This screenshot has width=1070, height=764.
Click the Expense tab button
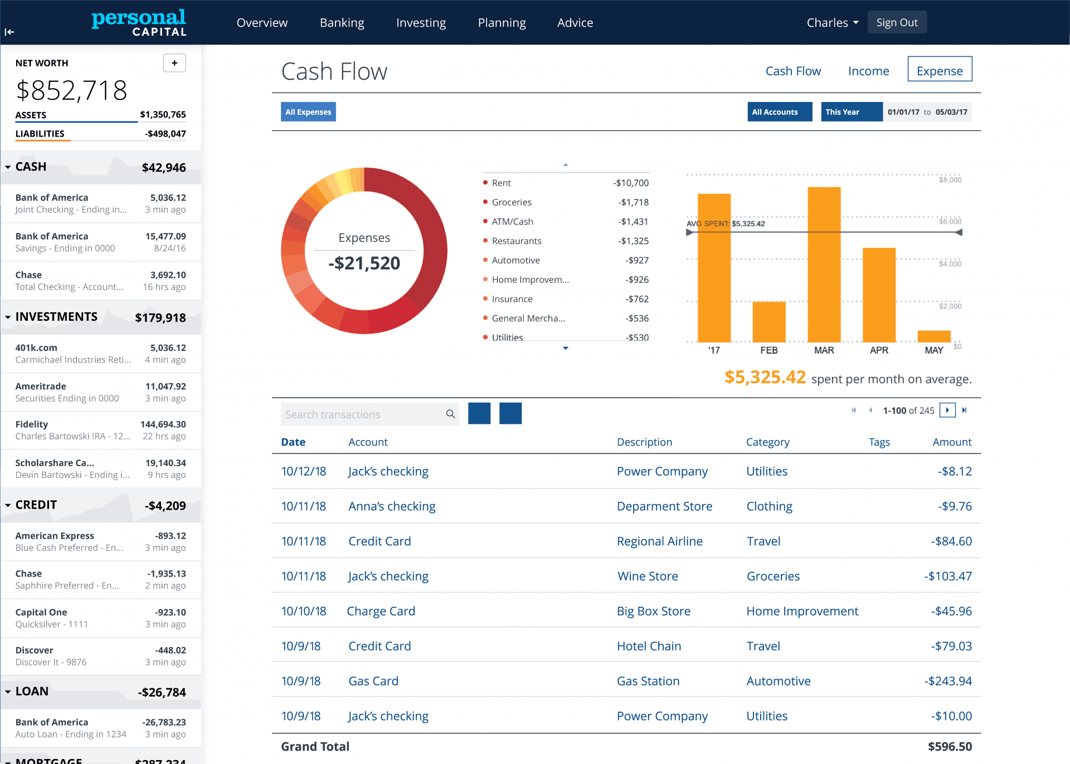(940, 70)
